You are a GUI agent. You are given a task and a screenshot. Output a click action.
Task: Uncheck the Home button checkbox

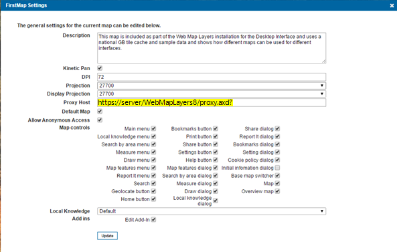[x=153, y=199]
